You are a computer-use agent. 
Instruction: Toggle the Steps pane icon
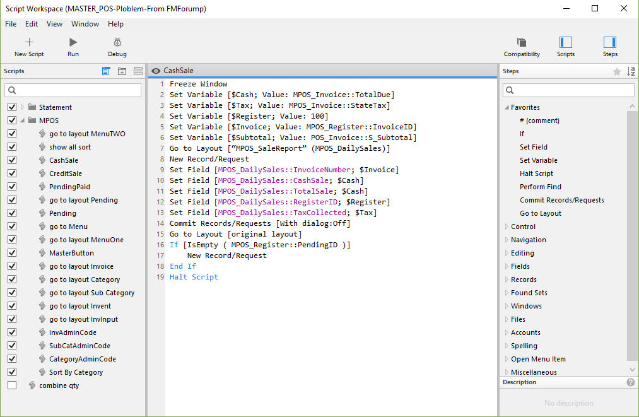[610, 42]
